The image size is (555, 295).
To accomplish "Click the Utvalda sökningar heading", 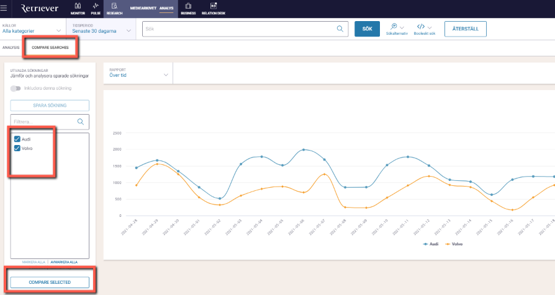I will (x=29, y=70).
